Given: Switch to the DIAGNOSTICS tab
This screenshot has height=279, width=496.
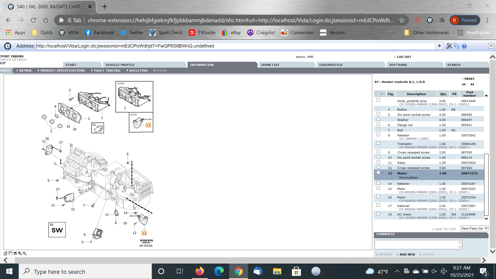Looking at the screenshot, I should pyautogui.click(x=331, y=65).
